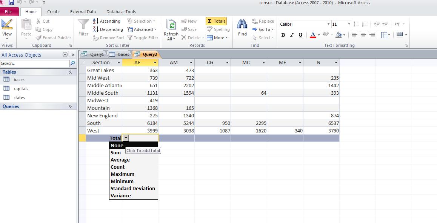The image size is (437, 223).
Task: Center align the text
Action: (363, 35)
